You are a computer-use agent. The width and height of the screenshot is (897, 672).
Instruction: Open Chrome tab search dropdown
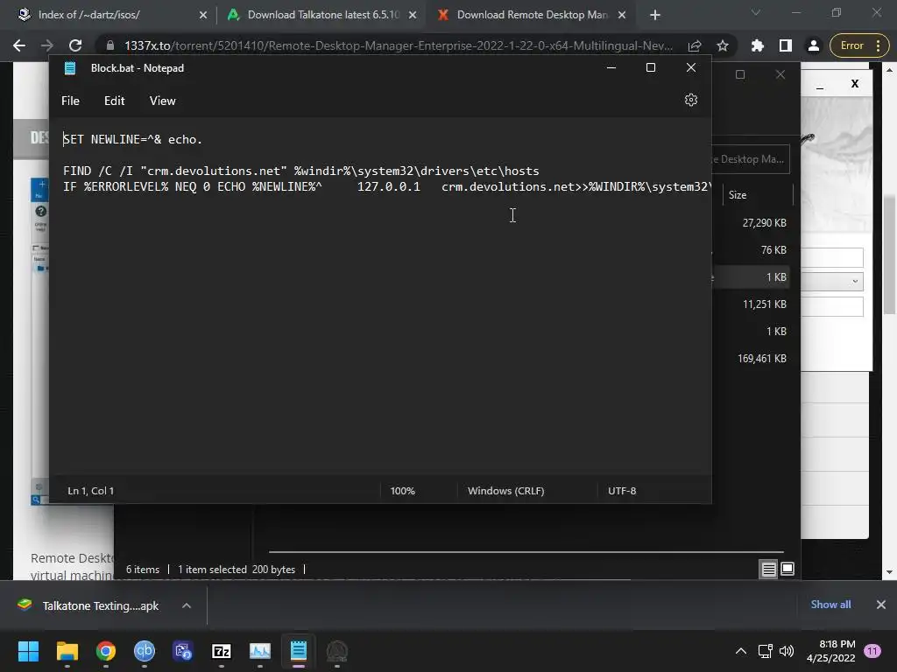(x=755, y=12)
